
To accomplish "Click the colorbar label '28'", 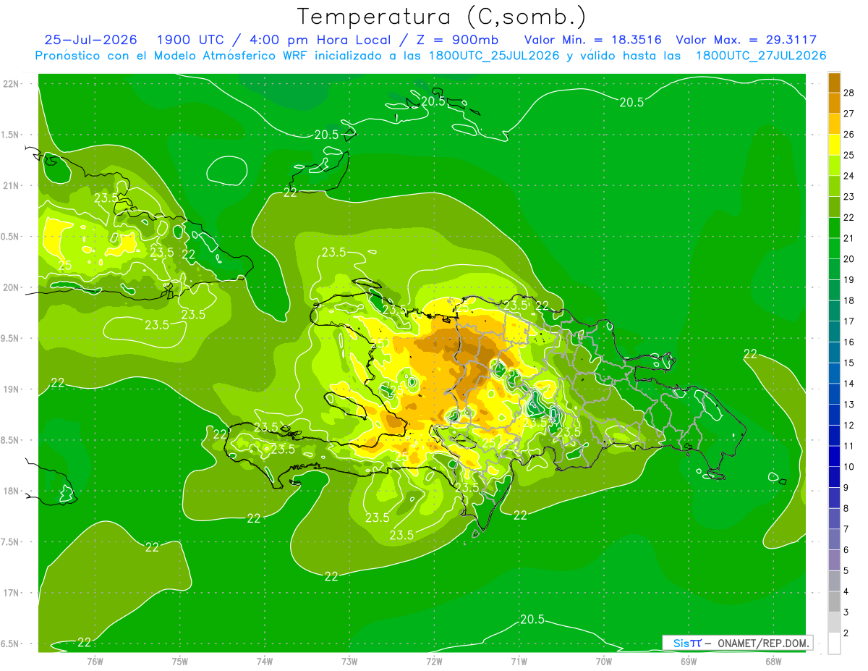I will pyautogui.click(x=849, y=93).
